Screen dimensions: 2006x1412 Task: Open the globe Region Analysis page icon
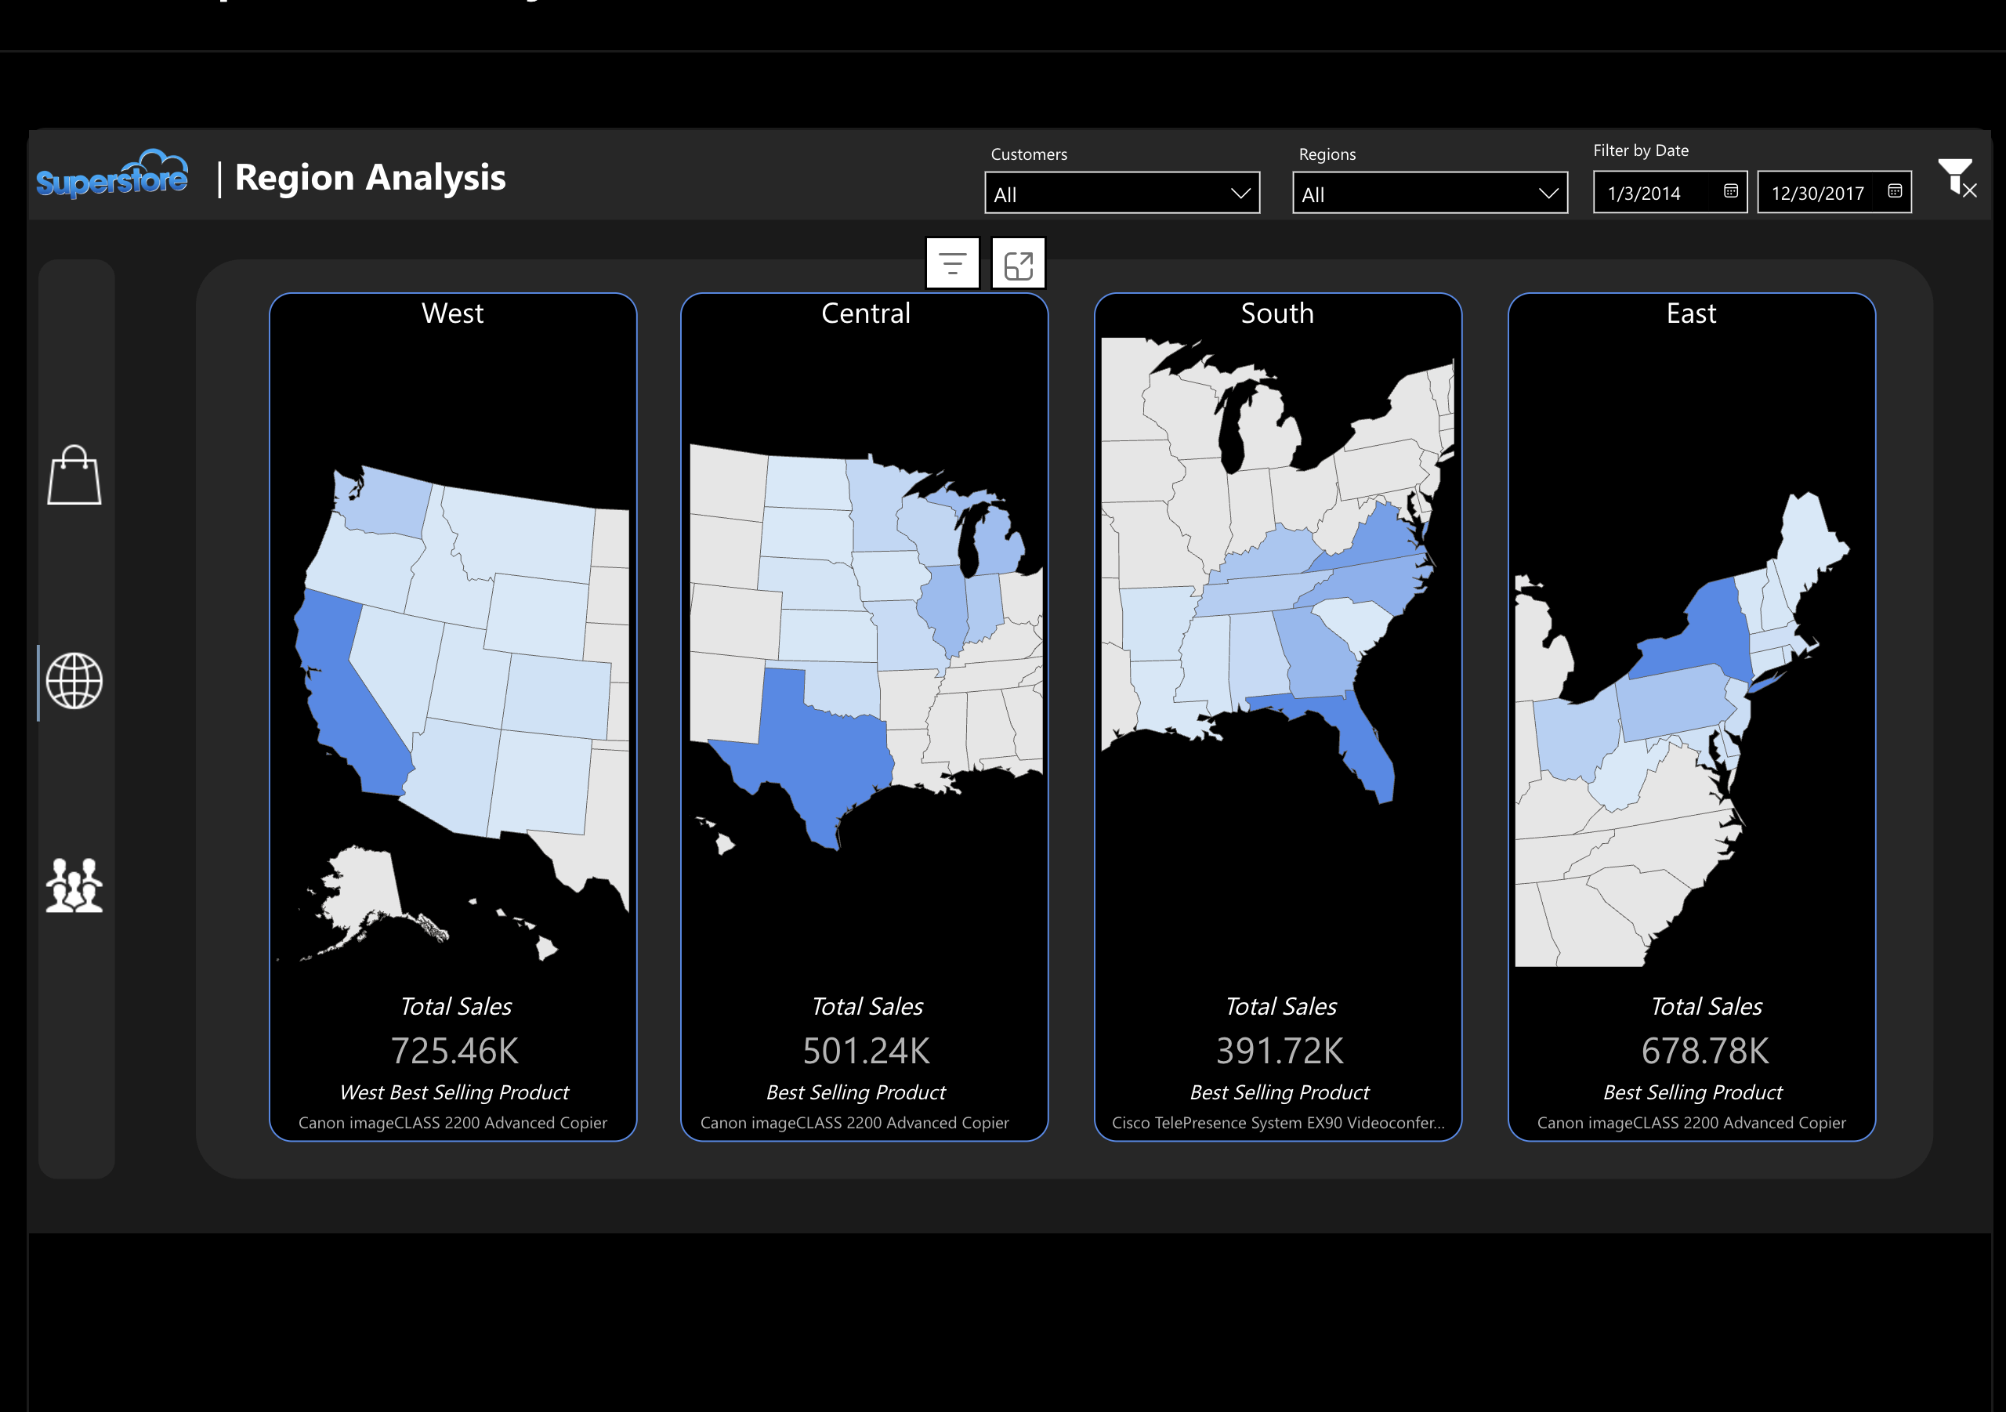coord(74,682)
